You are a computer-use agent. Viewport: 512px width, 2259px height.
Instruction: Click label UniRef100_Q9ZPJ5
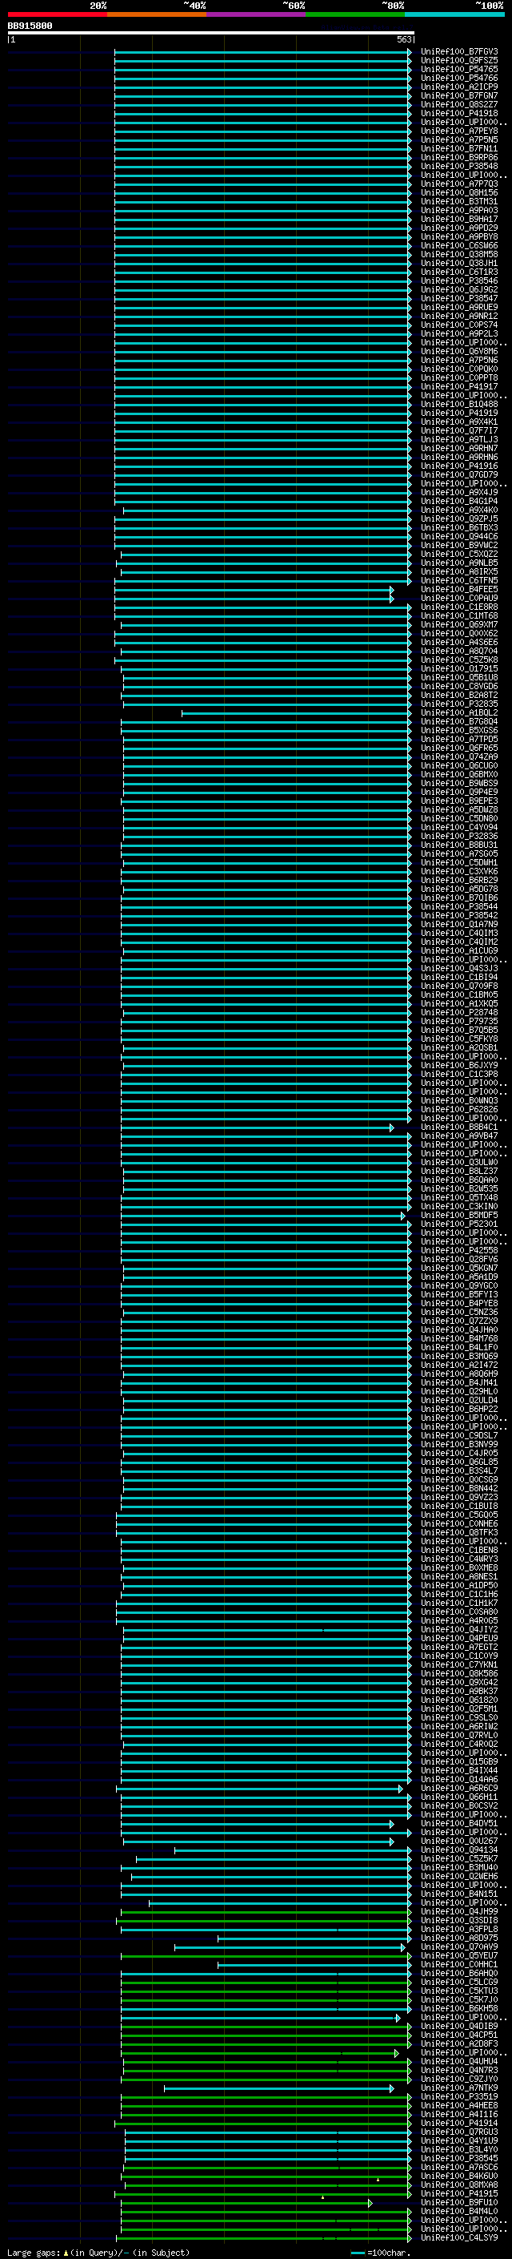(x=458, y=519)
